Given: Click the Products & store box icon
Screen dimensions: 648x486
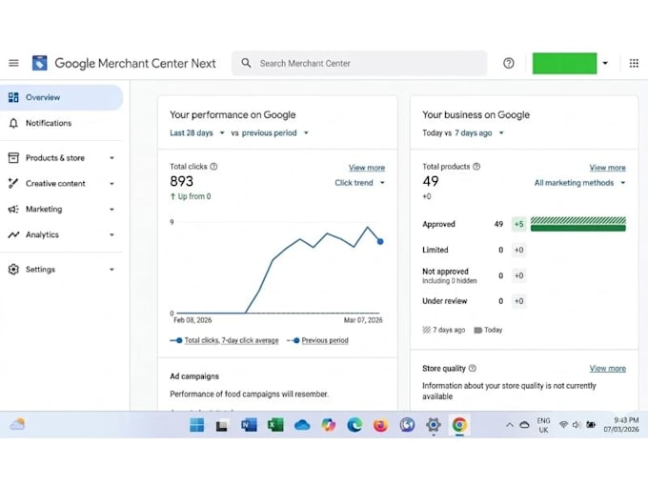Looking at the screenshot, I should coord(13,158).
